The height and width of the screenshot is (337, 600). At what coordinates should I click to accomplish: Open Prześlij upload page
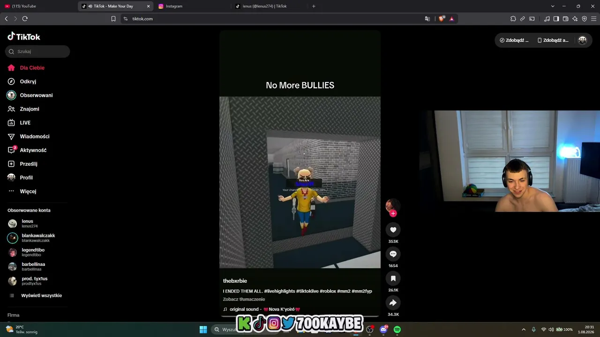click(x=22, y=164)
